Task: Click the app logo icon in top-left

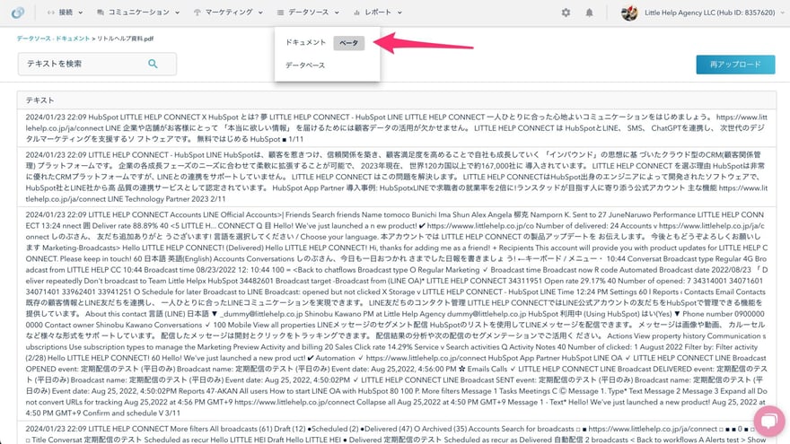Action: click(x=18, y=13)
